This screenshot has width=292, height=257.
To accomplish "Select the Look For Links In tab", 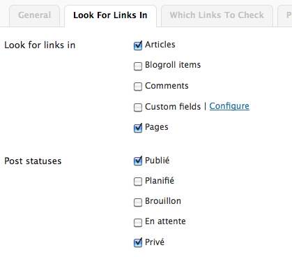I will [x=110, y=15].
